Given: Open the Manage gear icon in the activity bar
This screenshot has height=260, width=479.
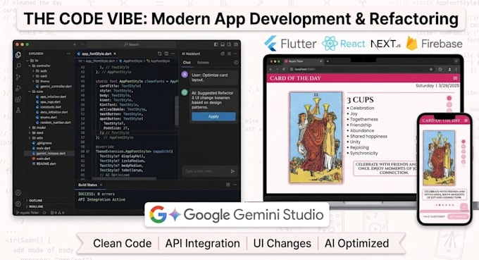Looking at the screenshot, I should (18, 204).
